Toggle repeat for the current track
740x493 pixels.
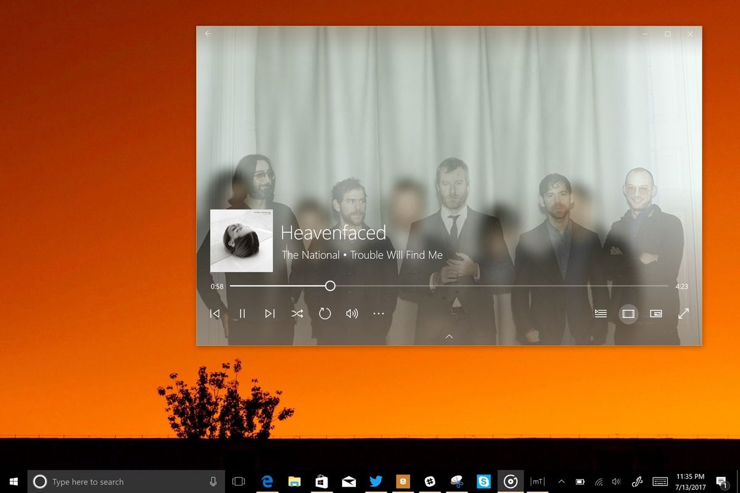325,313
